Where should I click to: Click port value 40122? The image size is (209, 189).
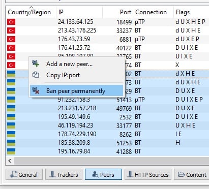(124, 48)
